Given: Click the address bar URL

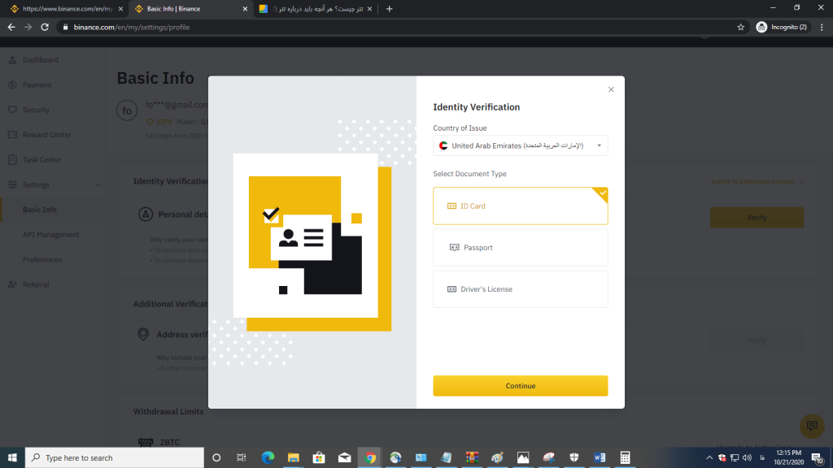Looking at the screenshot, I should [131, 27].
